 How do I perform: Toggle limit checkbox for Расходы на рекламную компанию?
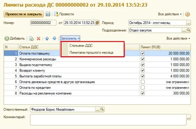click(143, 93)
